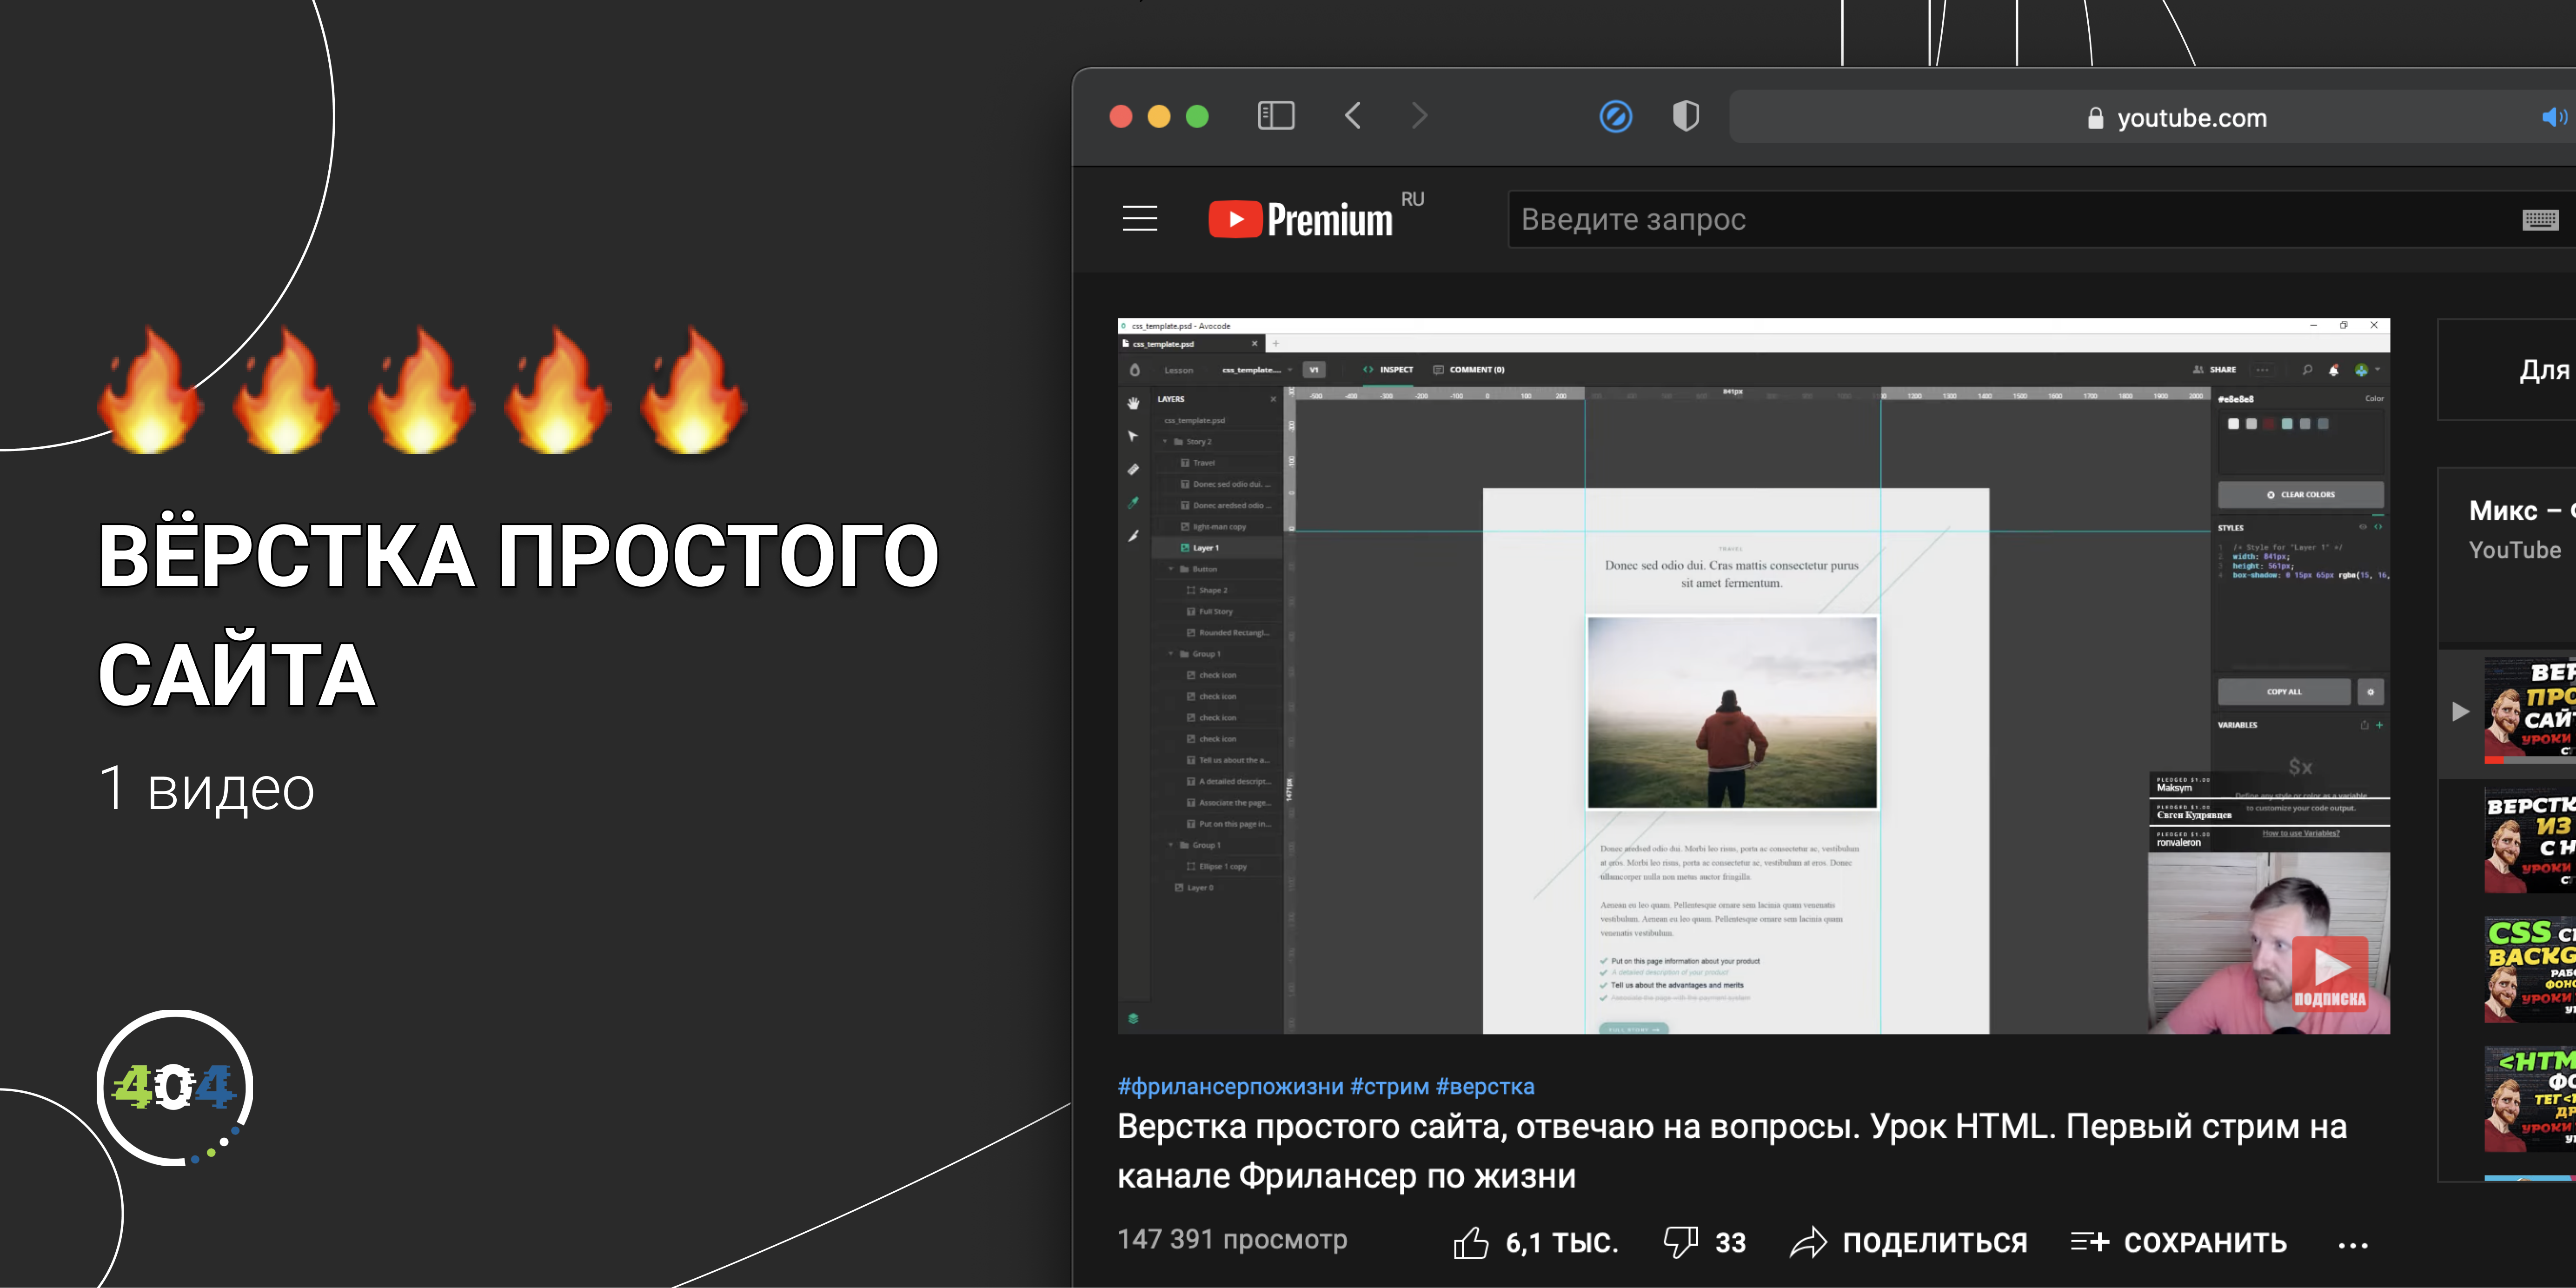Screen dimensions: 2576x1288
Task: Collapse the Button folder
Action: tap(1171, 569)
